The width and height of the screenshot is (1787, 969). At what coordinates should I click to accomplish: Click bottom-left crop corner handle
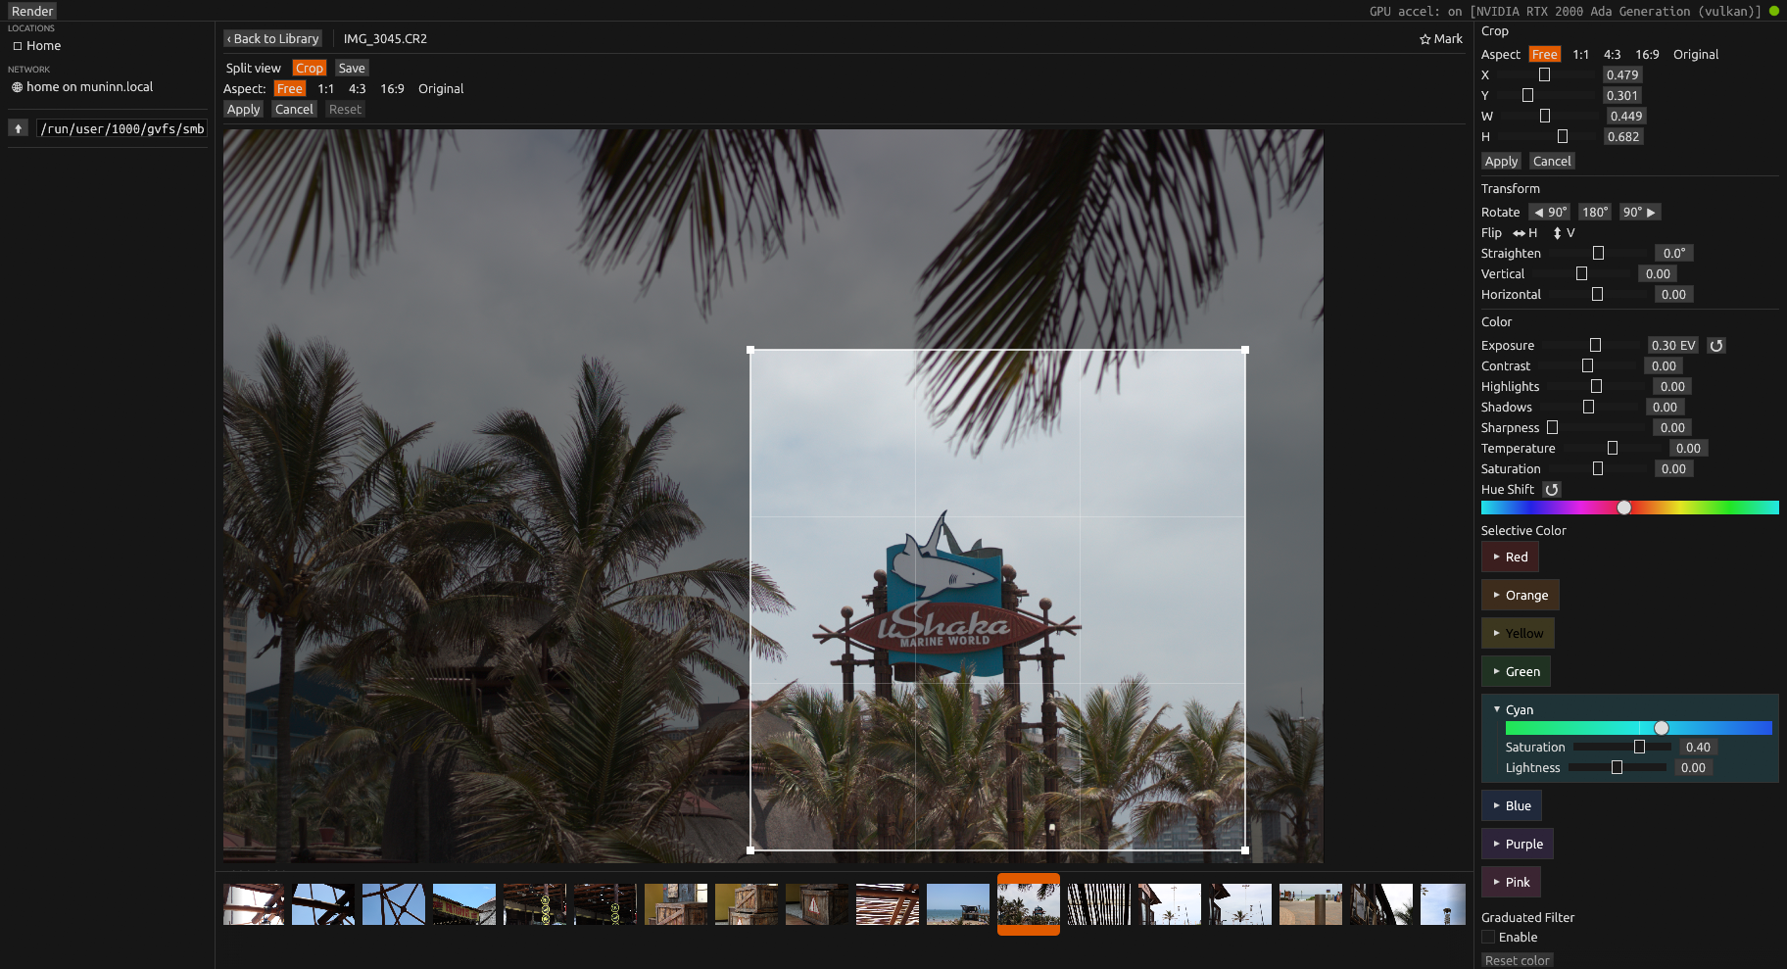coord(750,850)
